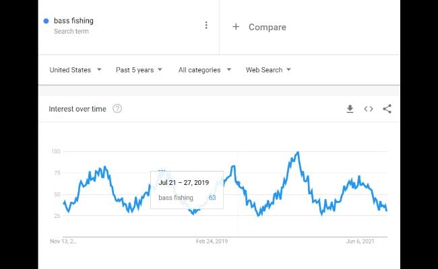The width and height of the screenshot is (438, 269).
Task: Click the plus icon beside Compare
Action: (236, 27)
